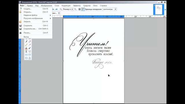Open the Правка menu
Image resolution: width=185 pixels, height=104 pixels.
pyautogui.click(x=29, y=5)
